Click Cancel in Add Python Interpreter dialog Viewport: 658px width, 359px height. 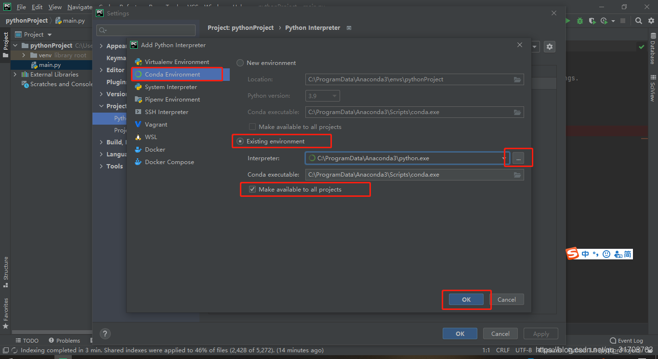tap(507, 299)
